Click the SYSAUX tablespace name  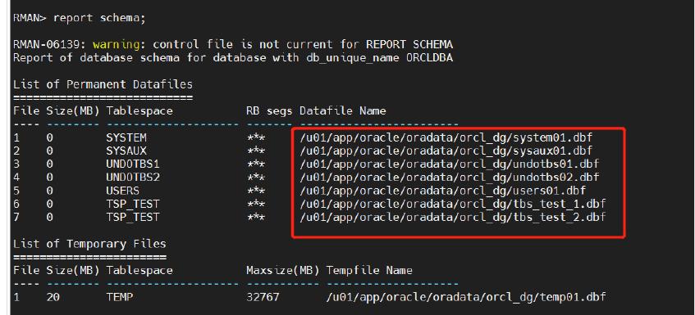pyautogui.click(x=126, y=151)
